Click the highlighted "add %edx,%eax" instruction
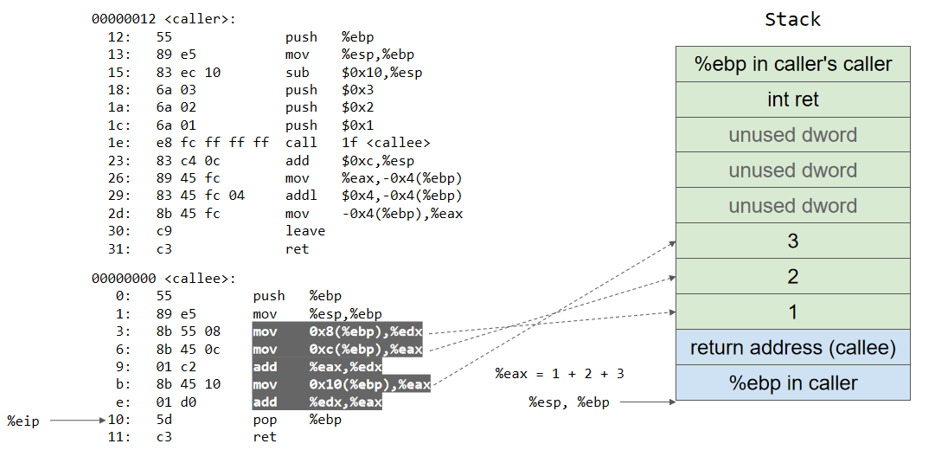The height and width of the screenshot is (450, 935). tap(317, 402)
